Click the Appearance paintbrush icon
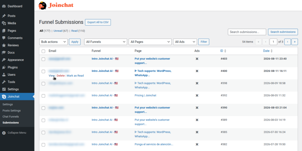 (4, 60)
